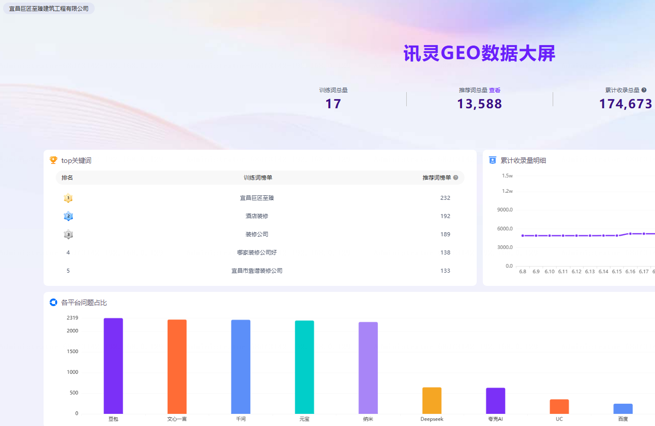Click the 训练词总量 value 17

tap(333, 104)
